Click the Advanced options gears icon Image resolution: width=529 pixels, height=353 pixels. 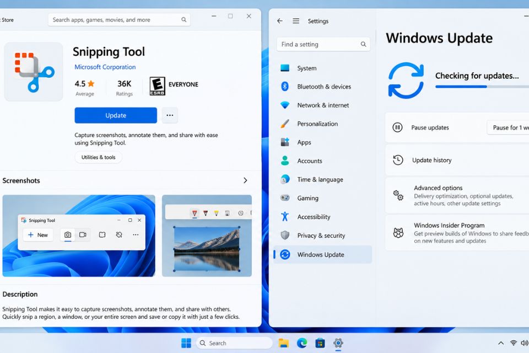(x=398, y=195)
